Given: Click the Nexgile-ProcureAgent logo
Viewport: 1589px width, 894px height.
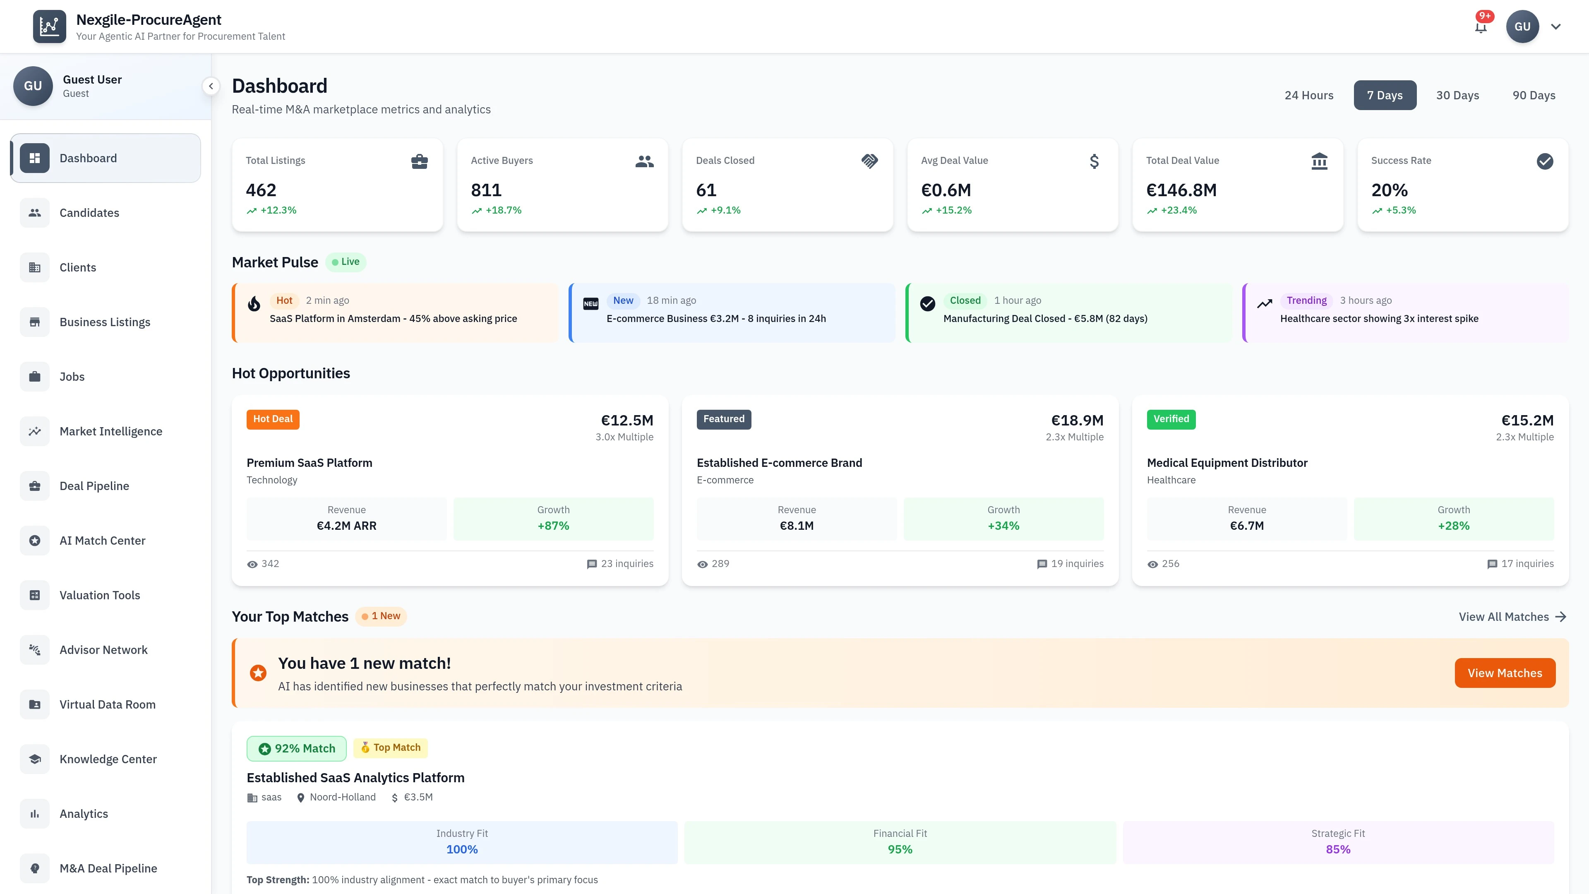Looking at the screenshot, I should tap(50, 26).
